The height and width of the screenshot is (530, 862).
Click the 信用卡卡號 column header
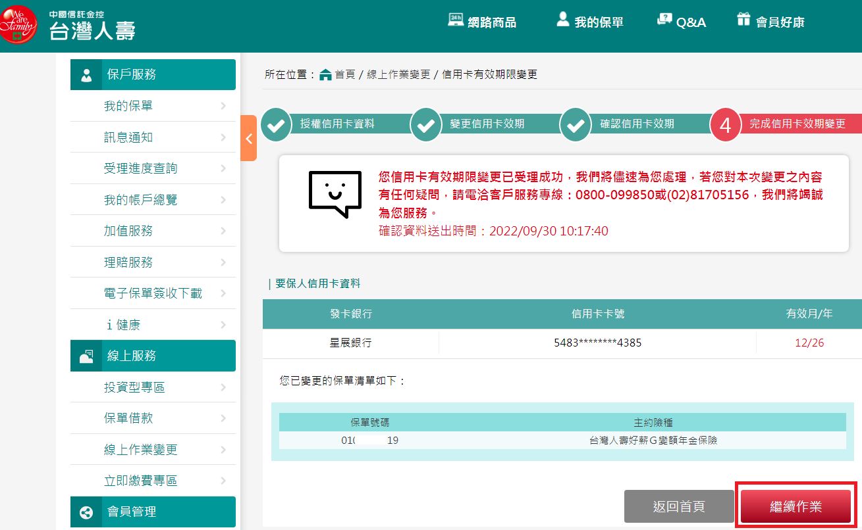click(597, 314)
